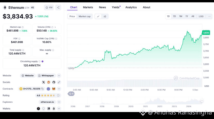214x119 pixels.
Task: Select the Price chart toggle
Action: coord(72,16)
